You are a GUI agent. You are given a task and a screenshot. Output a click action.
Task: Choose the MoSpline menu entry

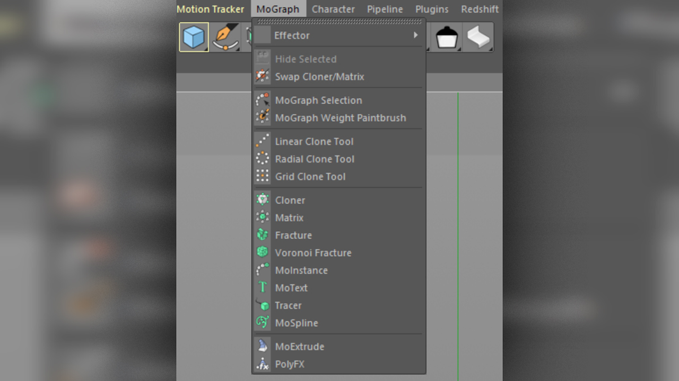338,322
